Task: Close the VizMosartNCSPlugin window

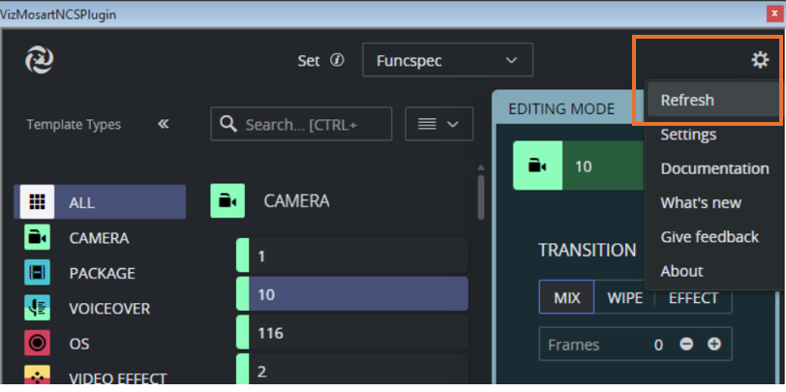Action: click(774, 15)
